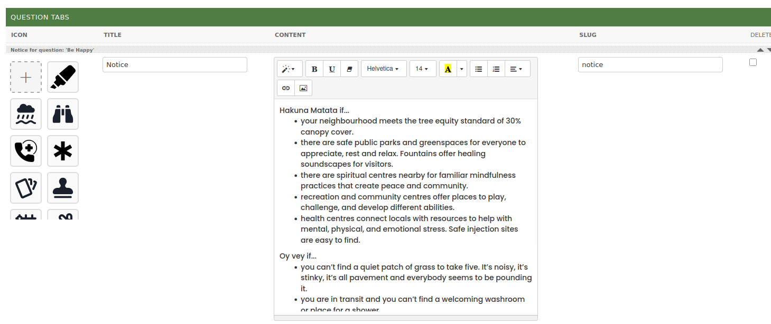Open the Helvetica font family dropdown
The height and width of the screenshot is (324, 771).
point(383,69)
